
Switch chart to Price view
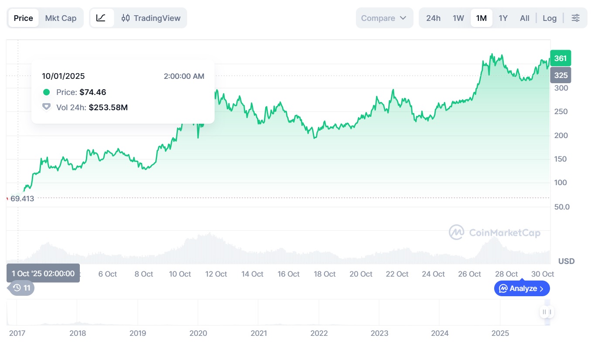24,18
